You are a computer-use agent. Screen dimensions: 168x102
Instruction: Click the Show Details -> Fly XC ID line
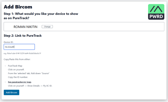pyautogui.click(x=30, y=86)
